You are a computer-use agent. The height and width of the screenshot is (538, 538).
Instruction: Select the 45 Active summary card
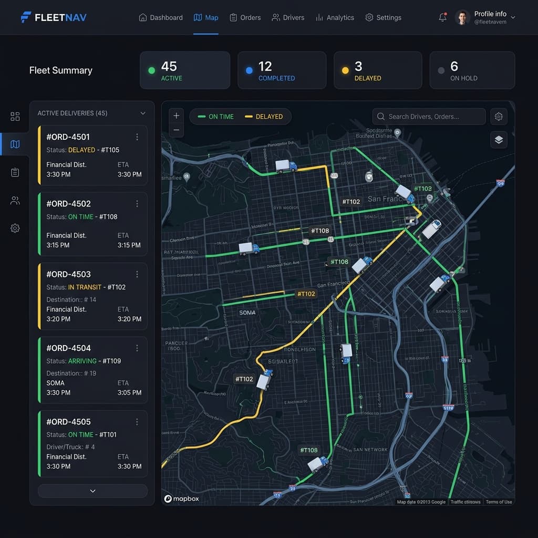pos(185,70)
